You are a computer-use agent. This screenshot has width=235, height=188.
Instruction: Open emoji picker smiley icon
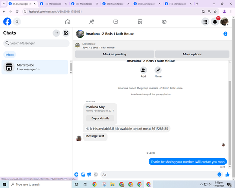(219, 174)
